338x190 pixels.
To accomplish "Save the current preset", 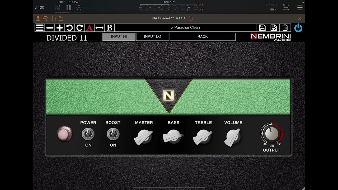I will [262, 28].
